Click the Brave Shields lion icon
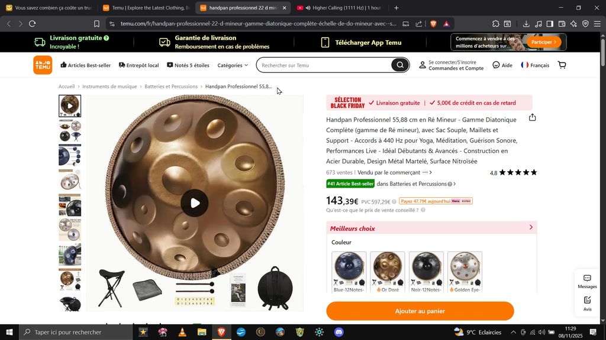Screen dimensions: 606x340 click(433, 24)
